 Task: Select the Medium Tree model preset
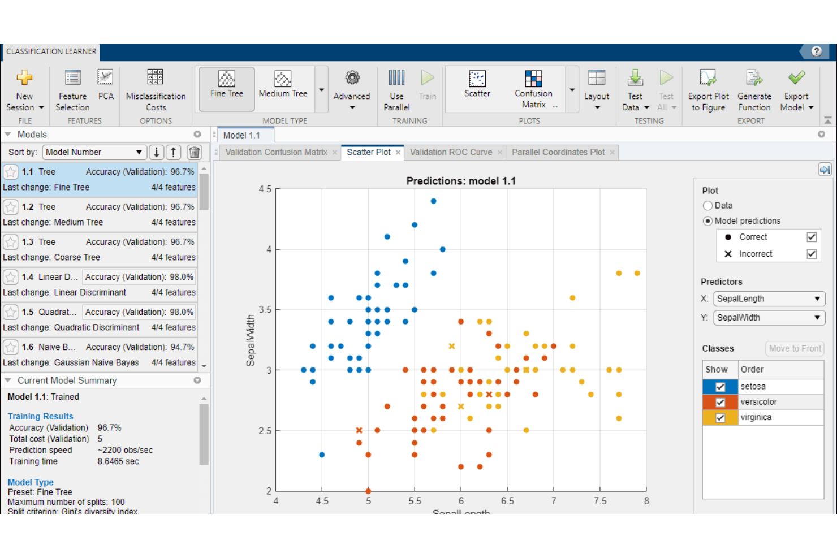click(283, 88)
